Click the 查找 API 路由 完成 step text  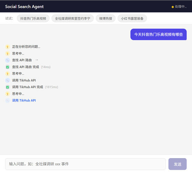[x=26, y=67]
